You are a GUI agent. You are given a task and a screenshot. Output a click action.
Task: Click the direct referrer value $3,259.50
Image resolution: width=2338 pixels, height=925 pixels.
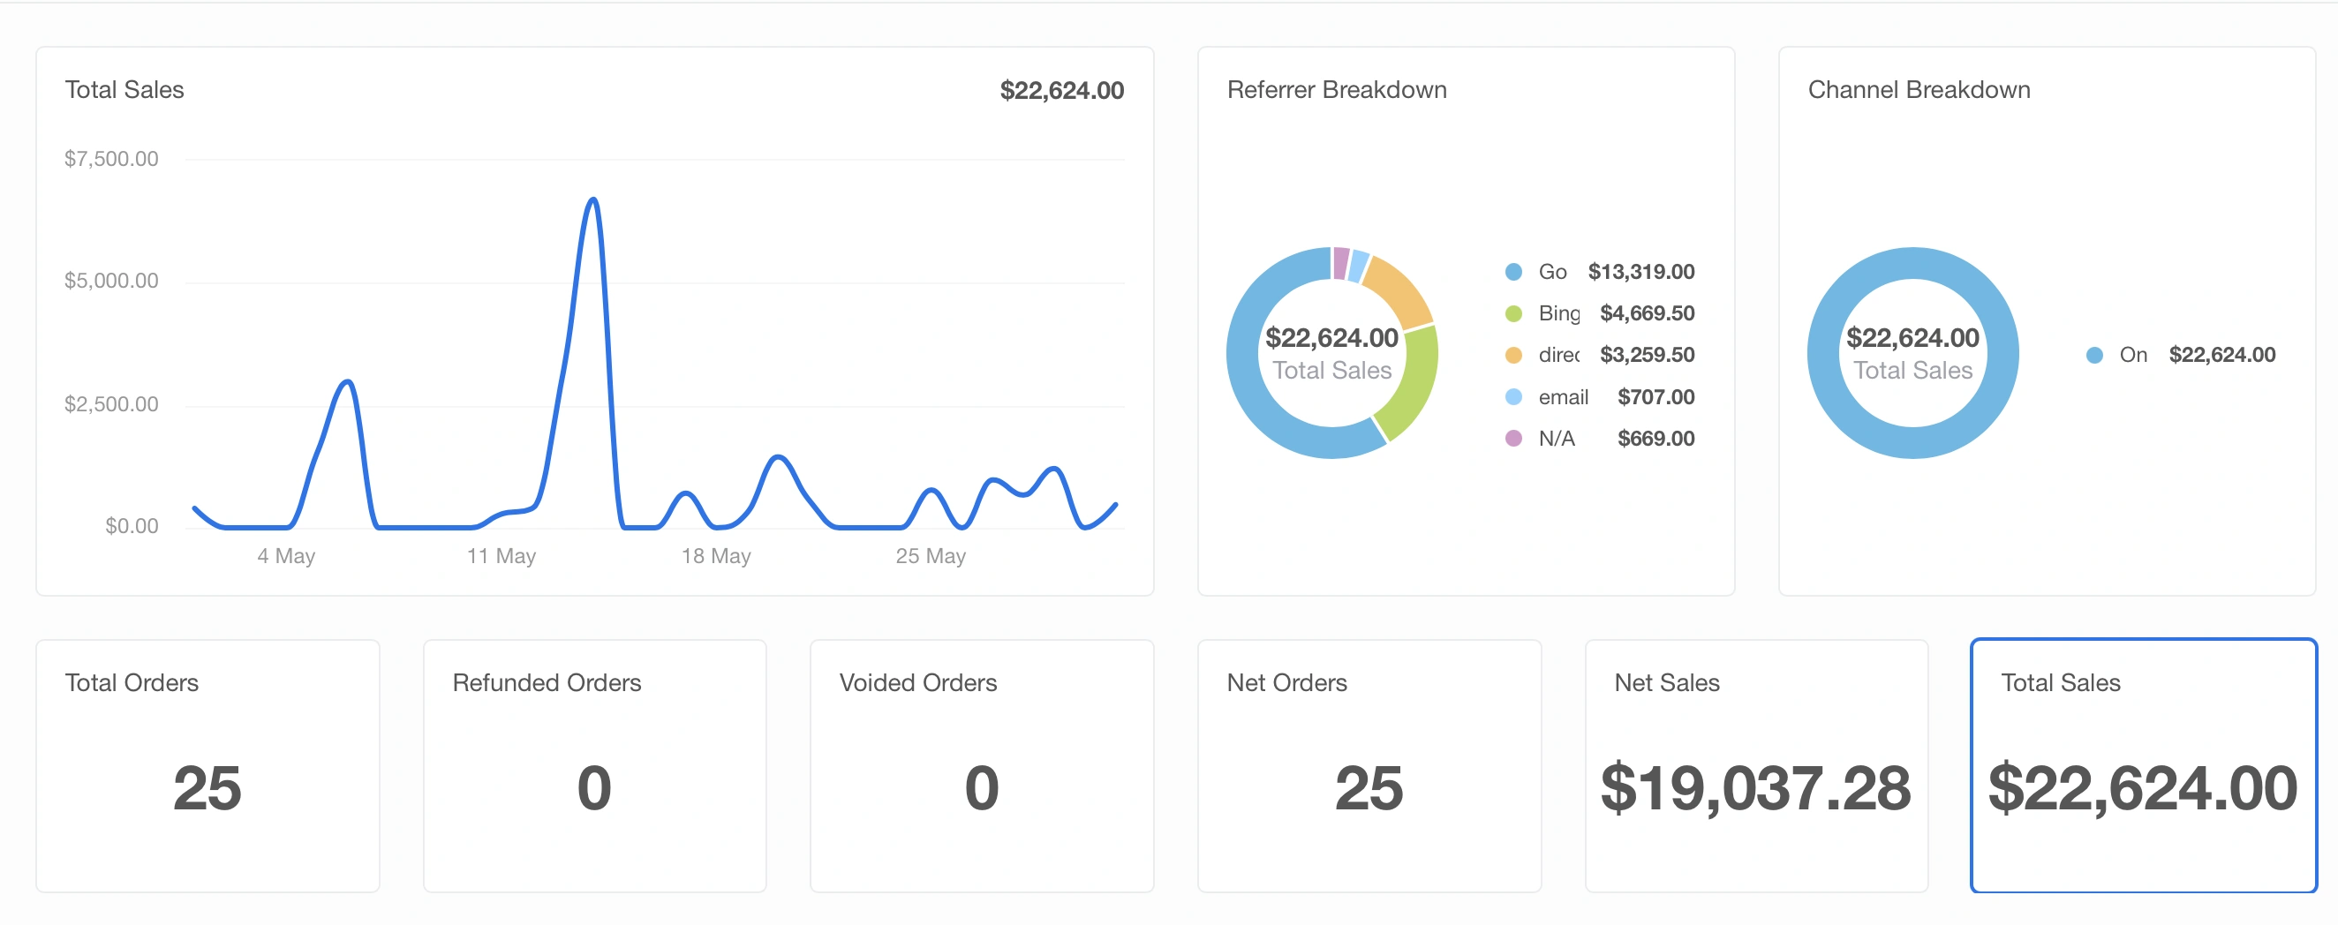(x=1647, y=356)
